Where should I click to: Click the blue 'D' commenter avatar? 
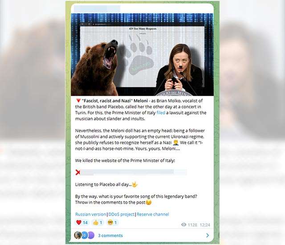(84, 235)
